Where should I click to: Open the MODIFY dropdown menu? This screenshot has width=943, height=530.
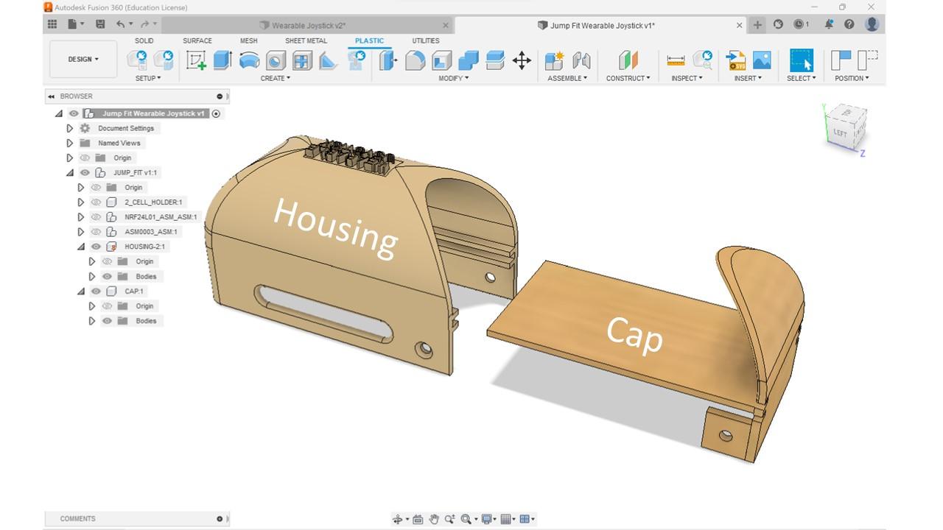(x=454, y=78)
